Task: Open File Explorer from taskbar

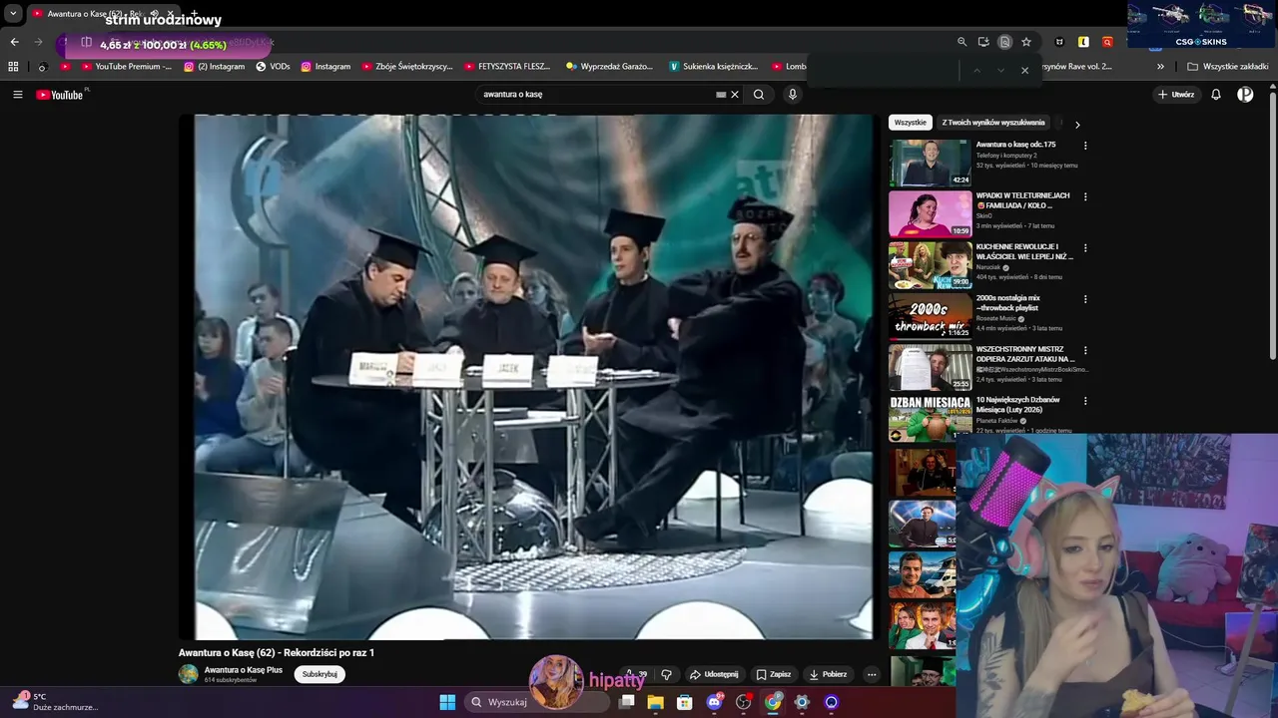Action: point(655,702)
